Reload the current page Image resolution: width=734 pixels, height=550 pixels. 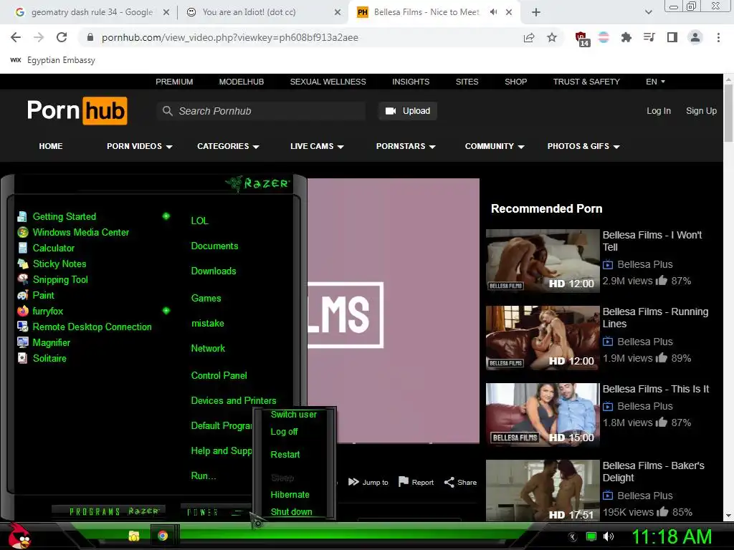tap(62, 37)
